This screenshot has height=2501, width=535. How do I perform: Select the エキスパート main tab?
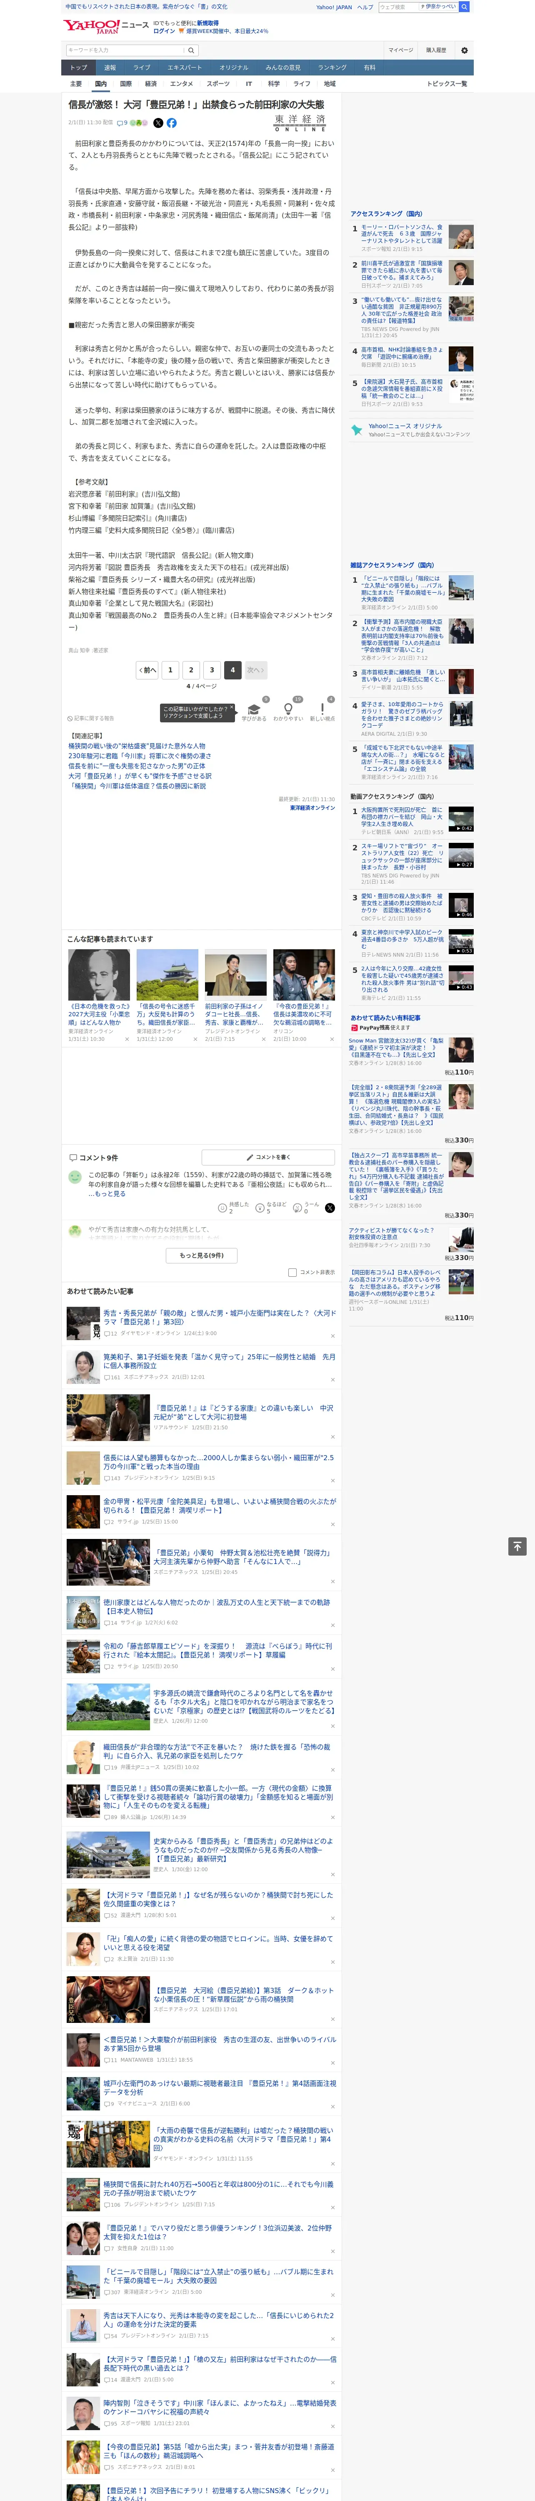(185, 67)
